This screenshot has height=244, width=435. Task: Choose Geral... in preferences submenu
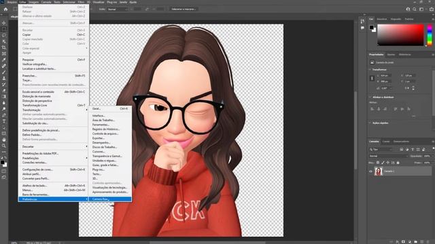click(x=110, y=108)
